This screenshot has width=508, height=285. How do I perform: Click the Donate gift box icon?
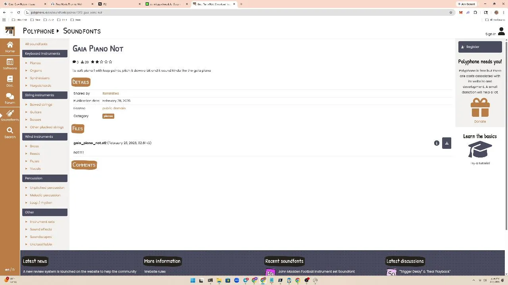480,108
